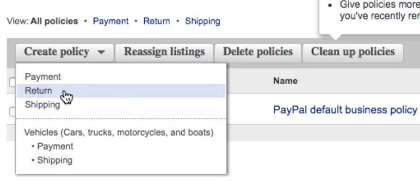This screenshot has height=181, width=420.
Task: Click the Vehicles (Cars, trucks) section heading
Action: [x=119, y=133]
